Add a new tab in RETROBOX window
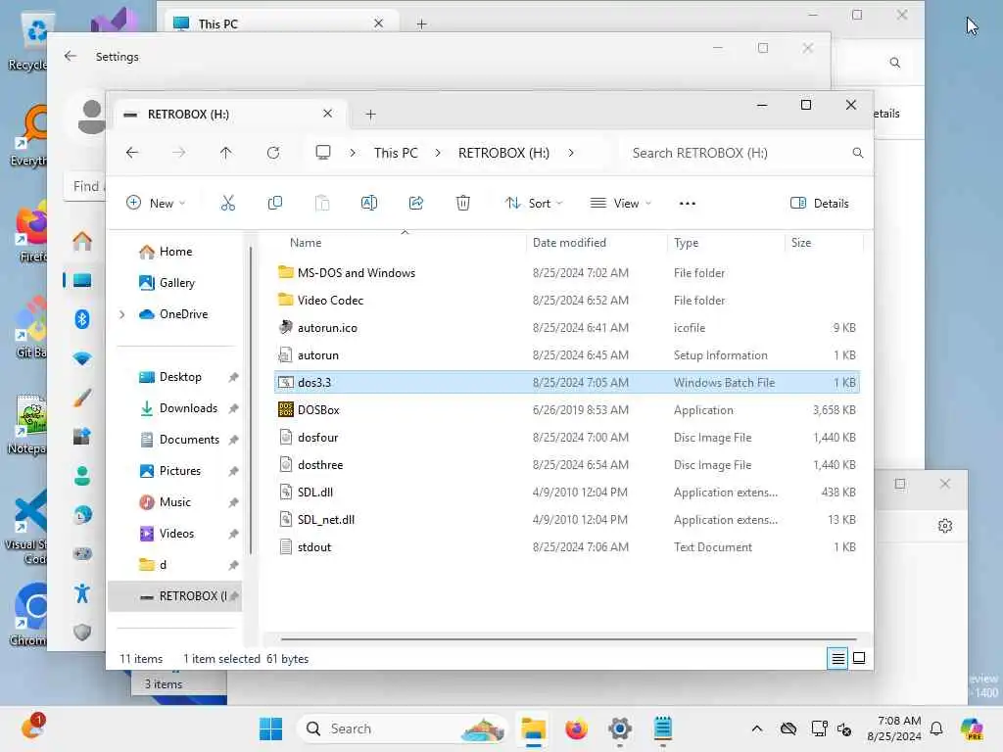1003x752 pixels. pos(370,115)
